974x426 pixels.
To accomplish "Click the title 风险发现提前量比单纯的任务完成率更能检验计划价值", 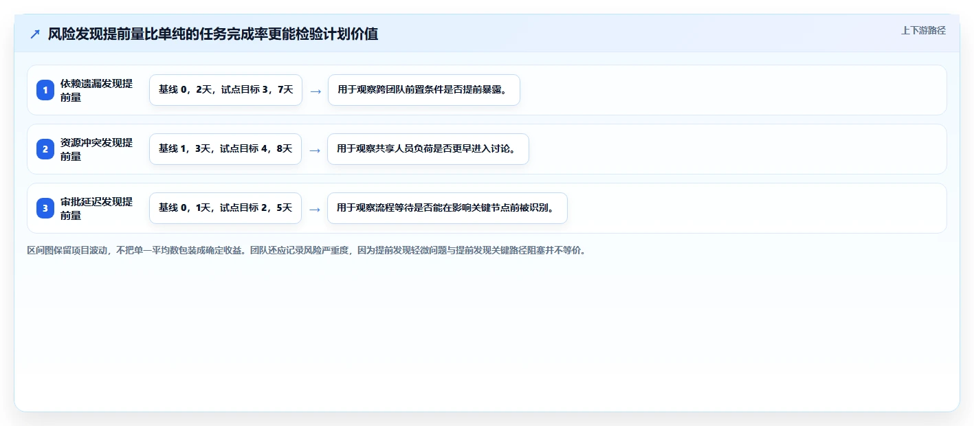I will 213,34.
